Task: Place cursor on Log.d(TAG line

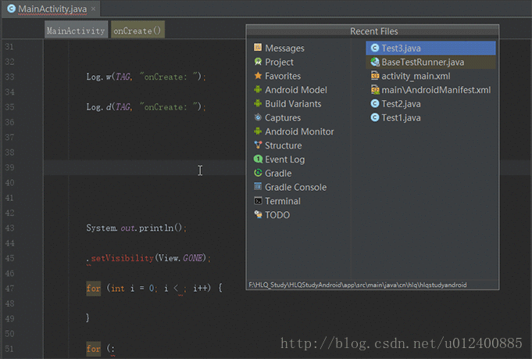Action: [x=146, y=107]
